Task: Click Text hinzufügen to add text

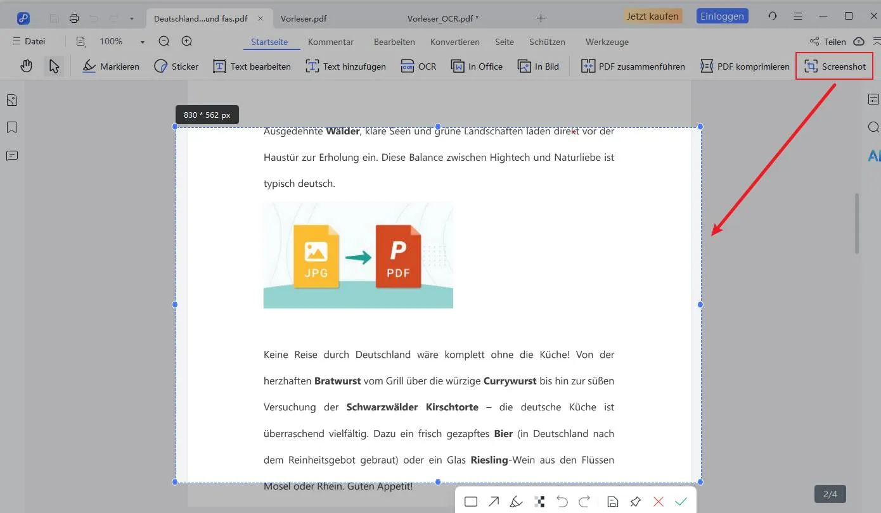Action: point(345,66)
